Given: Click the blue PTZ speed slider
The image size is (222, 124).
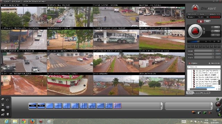Looking at the screenshot, I should (x=194, y=41).
